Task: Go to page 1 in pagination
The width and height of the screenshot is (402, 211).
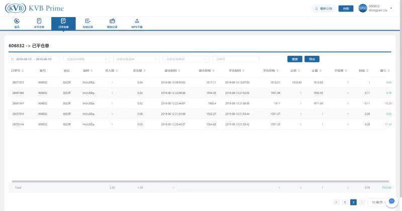Action: 345,202
